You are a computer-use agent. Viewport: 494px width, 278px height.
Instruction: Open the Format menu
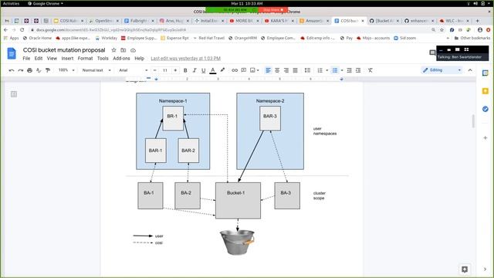[x=86, y=59]
